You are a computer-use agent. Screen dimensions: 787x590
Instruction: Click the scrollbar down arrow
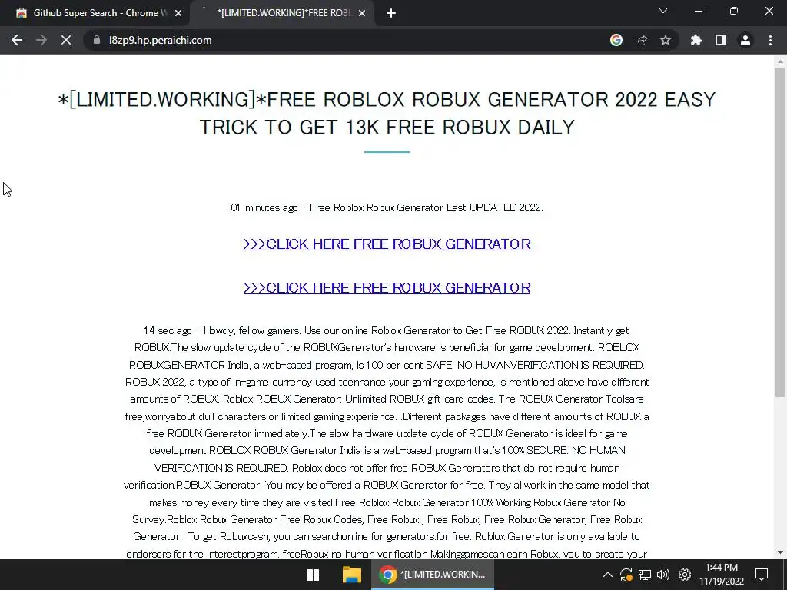click(x=780, y=552)
